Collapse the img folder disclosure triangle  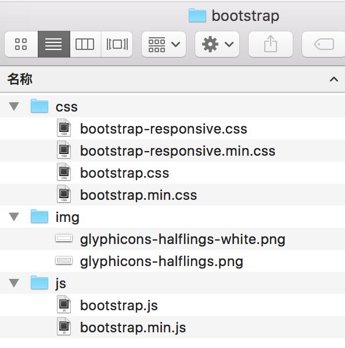pos(14,217)
